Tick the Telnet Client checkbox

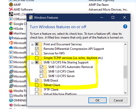(37, 85)
